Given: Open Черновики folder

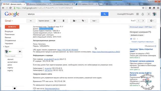Looking at the screenshot, I should pyautogui.click(x=9, y=43).
